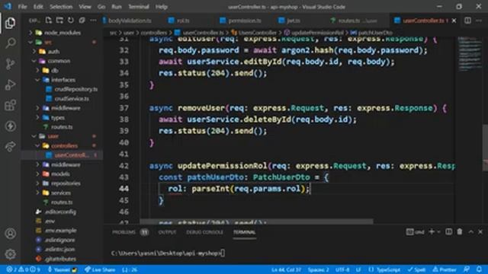
Task: Close the userController.ts tab
Action: pos(454,21)
